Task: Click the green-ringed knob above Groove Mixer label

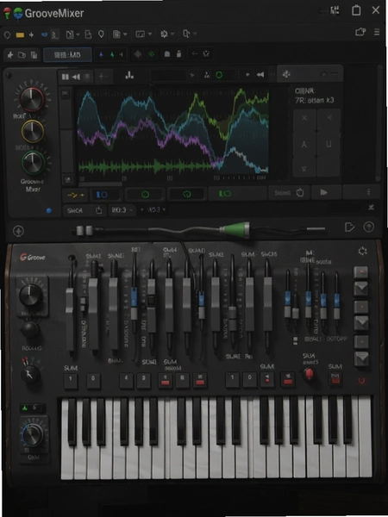Action: click(33, 163)
